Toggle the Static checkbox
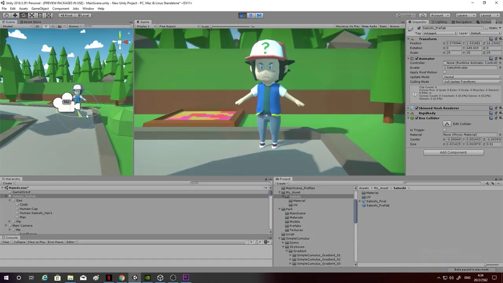503x283 pixels. point(487,28)
